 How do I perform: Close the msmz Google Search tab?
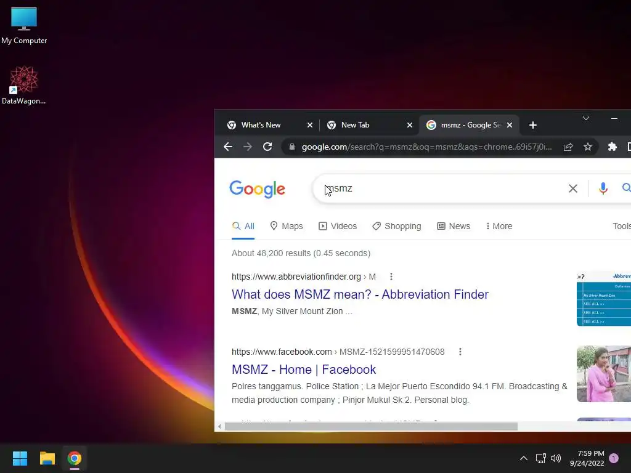(510, 125)
